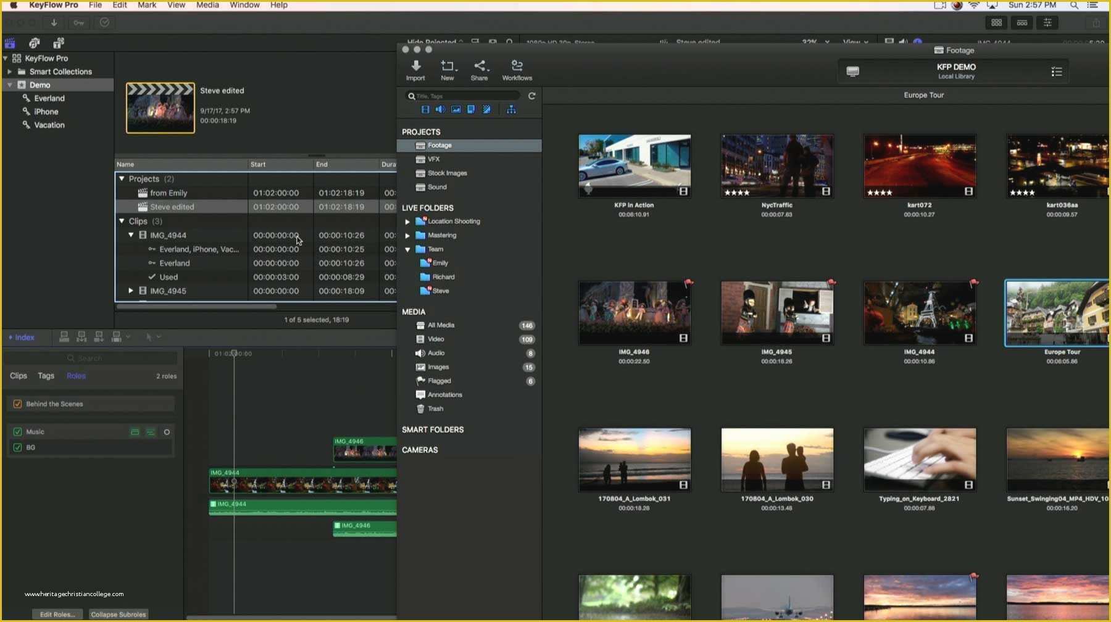Click the Collapse Subroles button

click(119, 615)
